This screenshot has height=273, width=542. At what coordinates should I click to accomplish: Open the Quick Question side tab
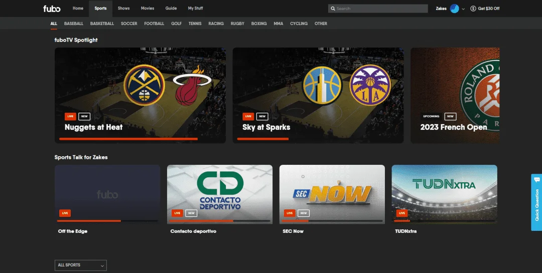pos(536,202)
